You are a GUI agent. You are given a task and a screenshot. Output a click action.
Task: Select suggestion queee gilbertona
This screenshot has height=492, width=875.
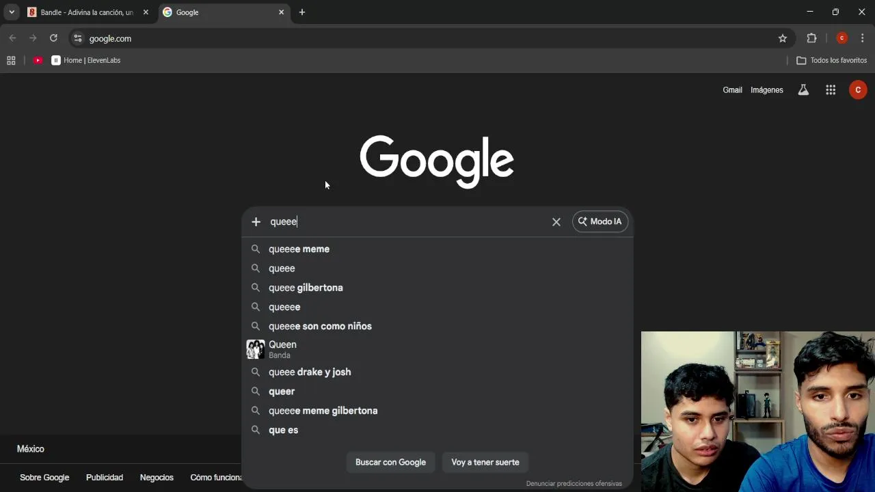pos(437,288)
